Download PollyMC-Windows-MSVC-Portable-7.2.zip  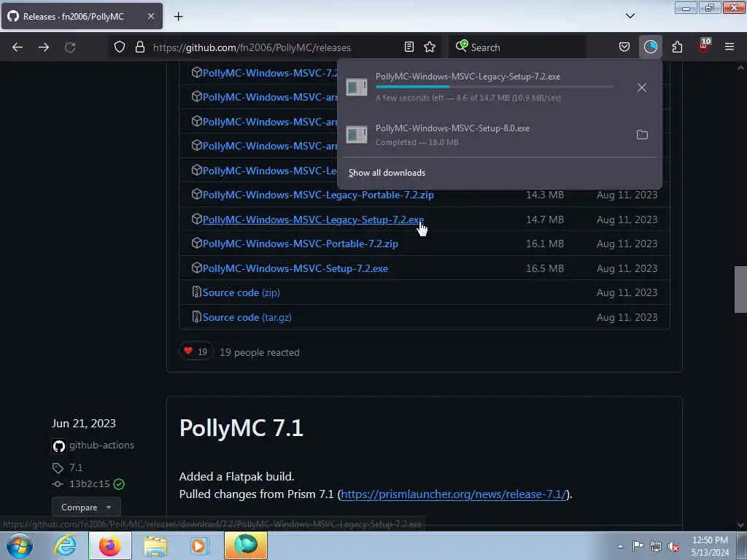(x=300, y=244)
